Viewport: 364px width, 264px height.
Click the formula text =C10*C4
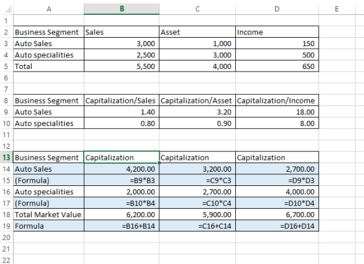217,203
